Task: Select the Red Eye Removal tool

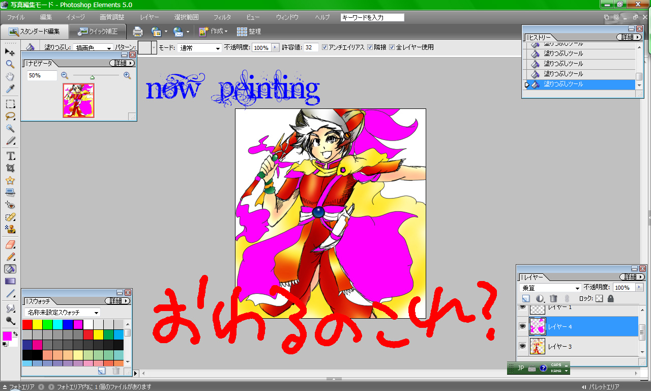Action: tap(10, 205)
